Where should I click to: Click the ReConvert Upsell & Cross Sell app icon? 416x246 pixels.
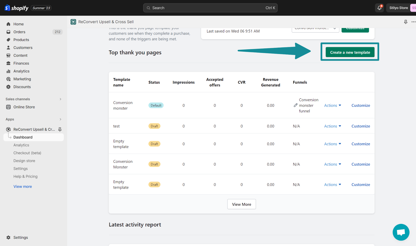click(73, 22)
